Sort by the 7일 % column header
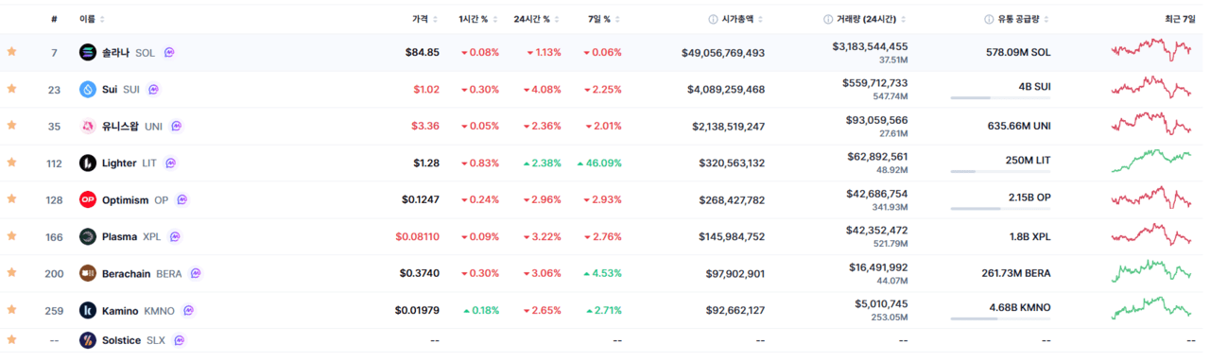Screen dimensions: 1210x361 pos(599,19)
